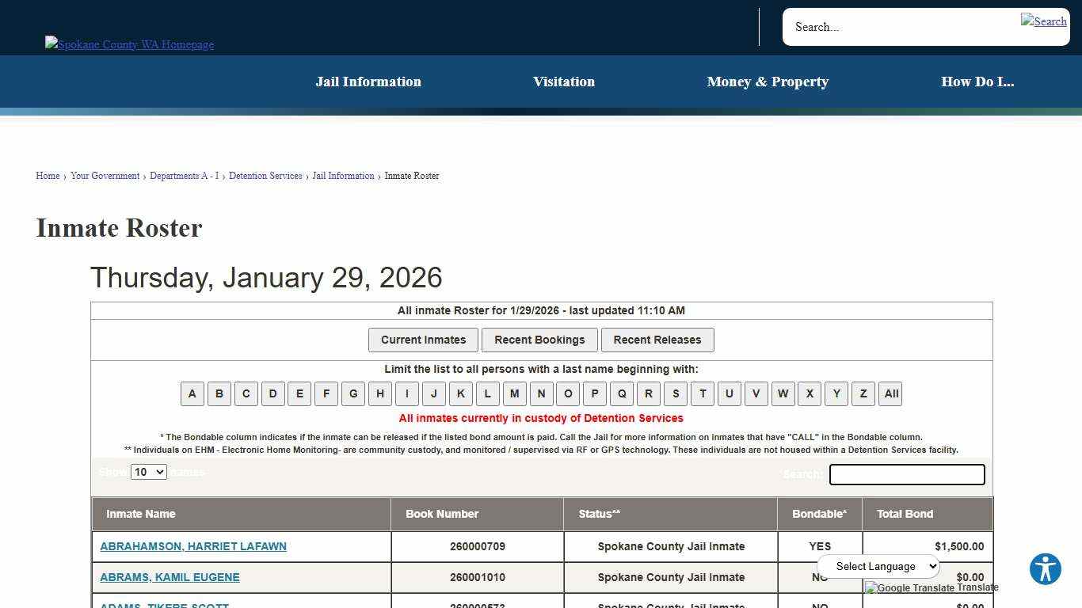Open the Jail Information menu

pos(368,82)
